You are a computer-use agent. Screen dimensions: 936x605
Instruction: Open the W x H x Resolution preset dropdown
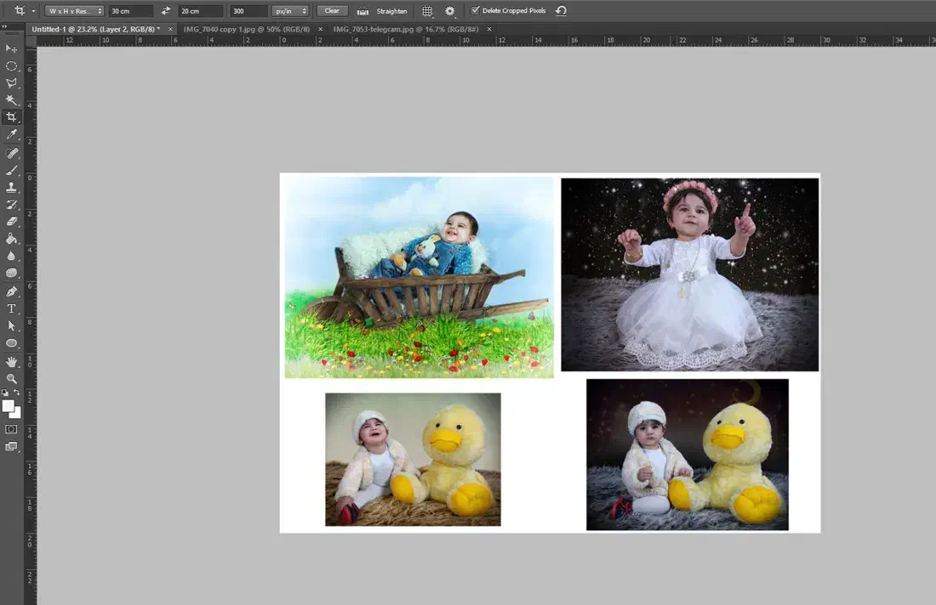[75, 11]
